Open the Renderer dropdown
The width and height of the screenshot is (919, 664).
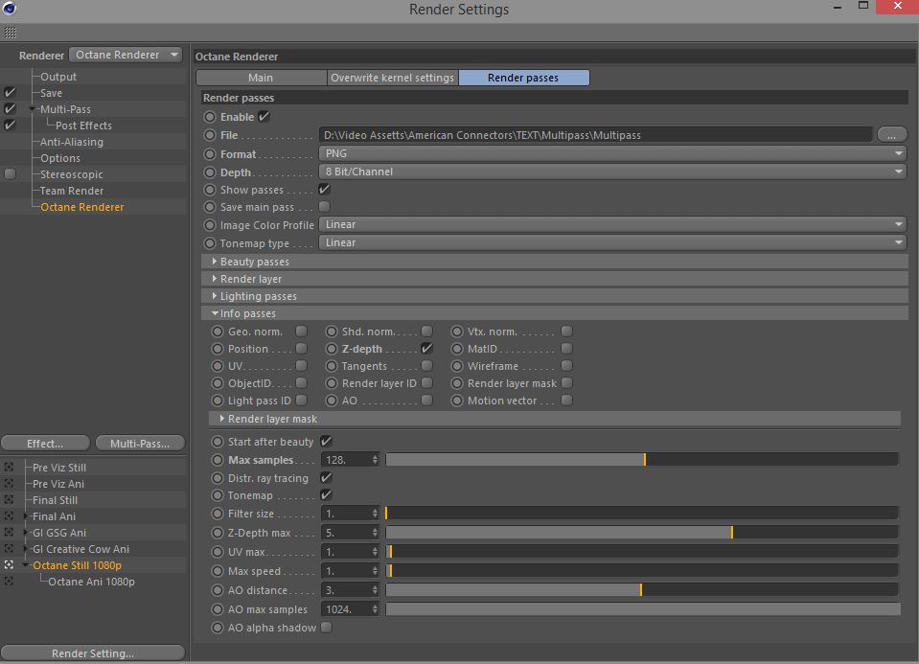click(126, 55)
